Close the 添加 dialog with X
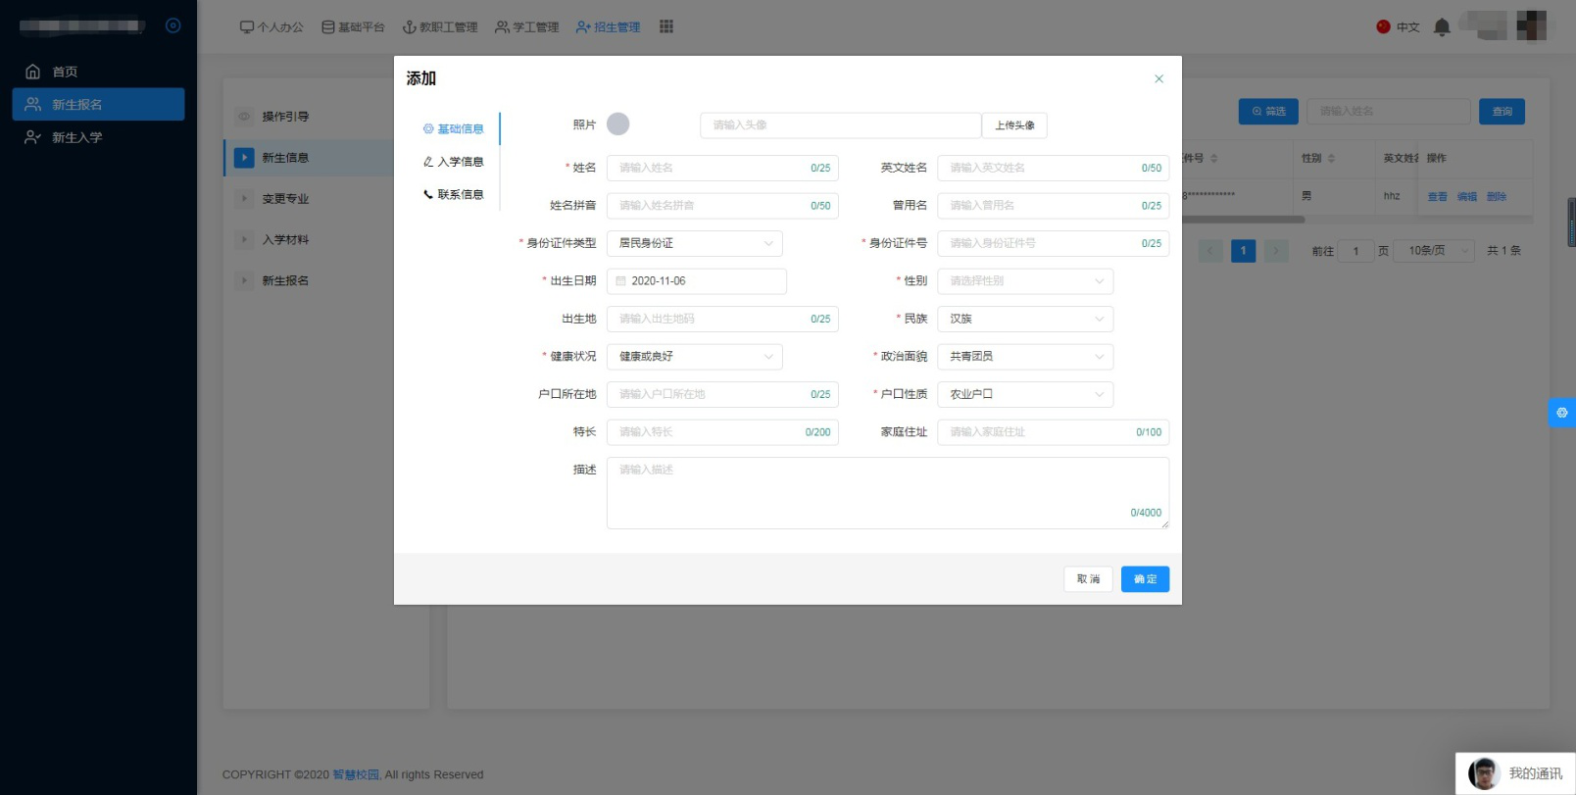This screenshot has width=1576, height=795. 1158,78
